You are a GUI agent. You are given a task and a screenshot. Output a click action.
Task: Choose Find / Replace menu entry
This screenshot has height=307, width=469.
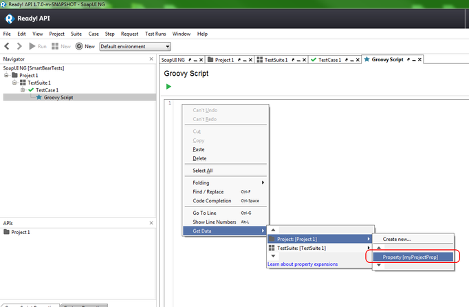(x=226, y=191)
